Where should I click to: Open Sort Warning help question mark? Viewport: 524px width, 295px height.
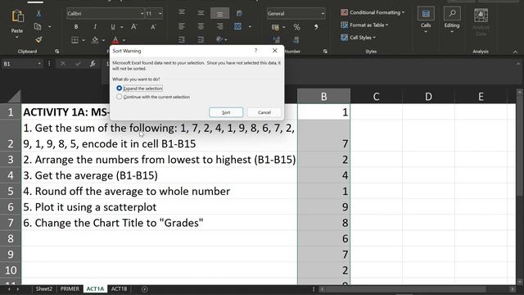256,51
